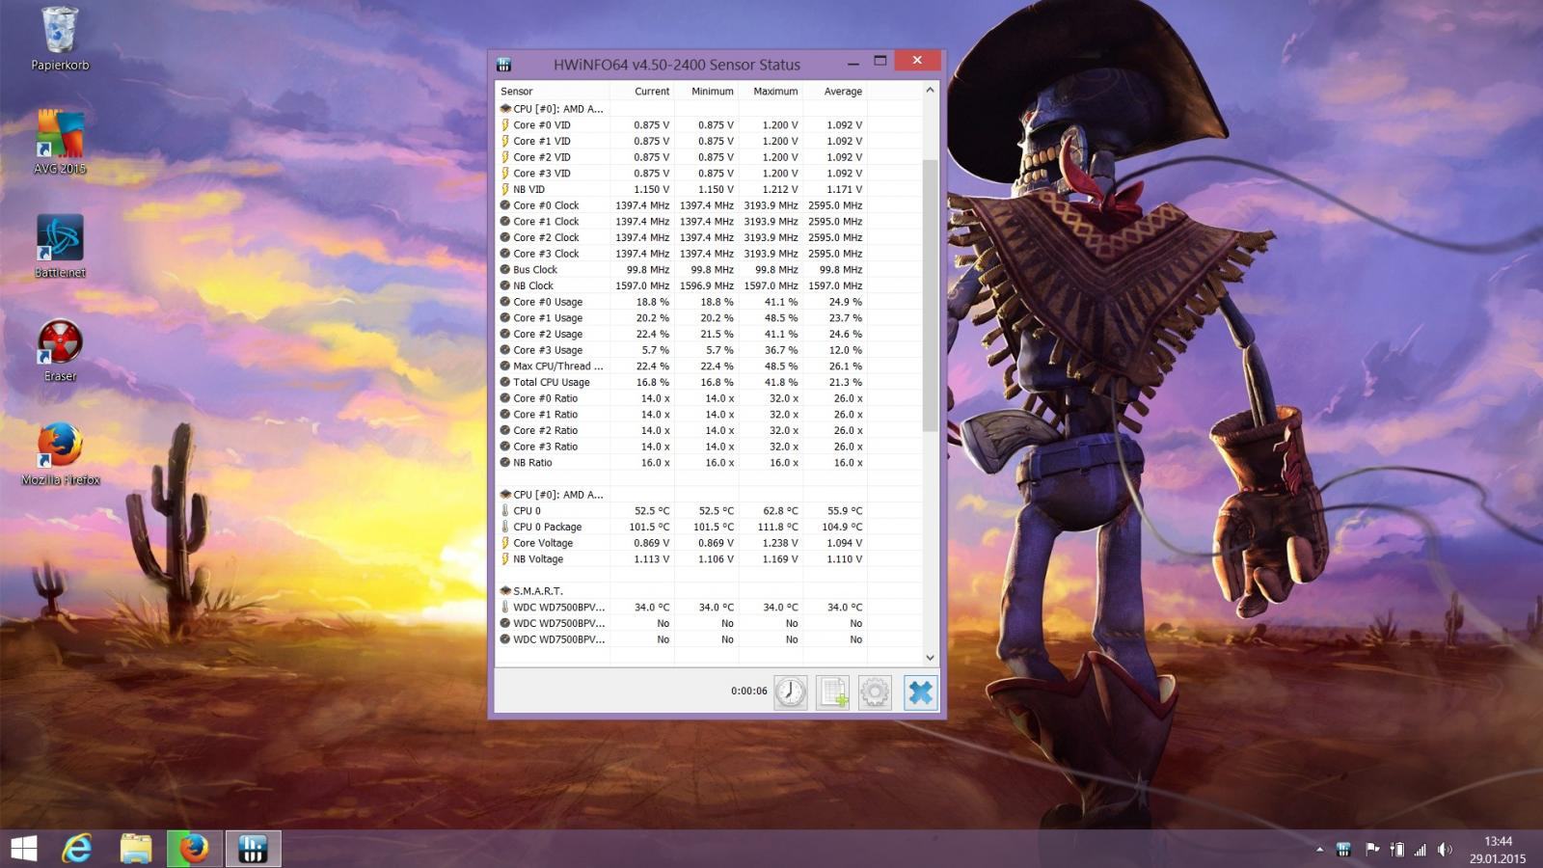Click the Current column header
Image resolution: width=1543 pixels, height=868 pixels.
pos(641,92)
